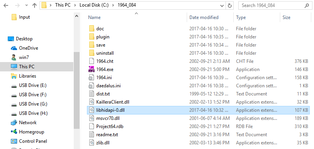This screenshot has height=149, width=314.
Task: Click the 1964.exe file name
Action: 105,69
